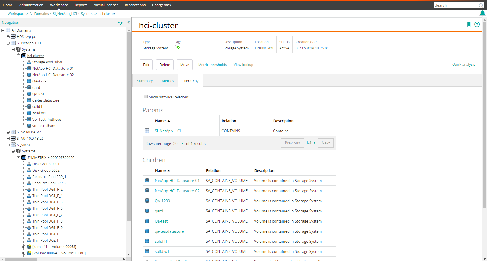Expand the SI_V9_10.0.13.26 node
This screenshot has width=487, height=261.
(8, 138)
